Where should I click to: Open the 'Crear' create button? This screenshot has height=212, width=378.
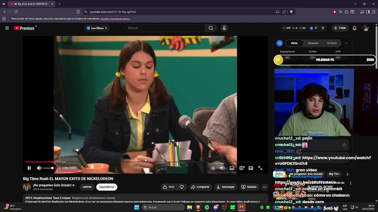tap(340, 28)
